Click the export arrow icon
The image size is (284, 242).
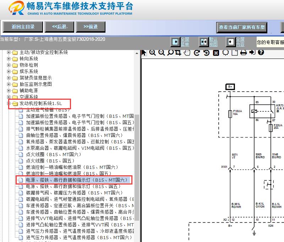(x=252, y=52)
